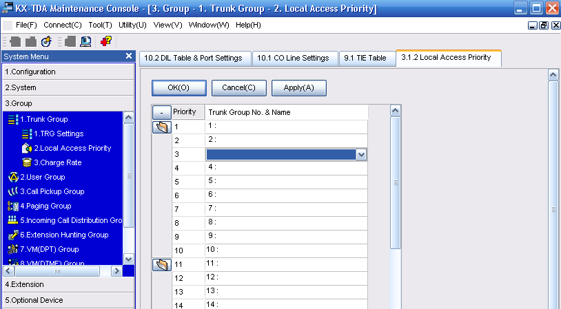Click the second gray folder toolbar icon
The image size is (561, 309).
[x=31, y=42]
